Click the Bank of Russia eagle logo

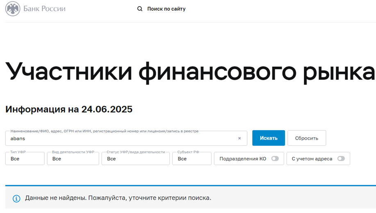(x=13, y=9)
